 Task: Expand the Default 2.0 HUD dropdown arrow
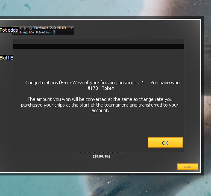(72, 28)
